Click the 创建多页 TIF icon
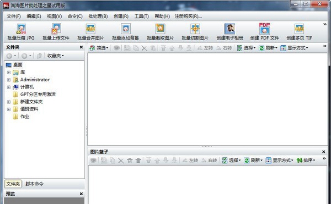This screenshot has height=204, width=331. coord(299,32)
